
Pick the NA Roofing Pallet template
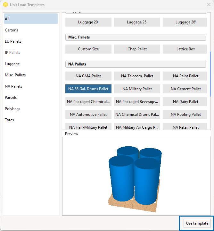point(185,115)
